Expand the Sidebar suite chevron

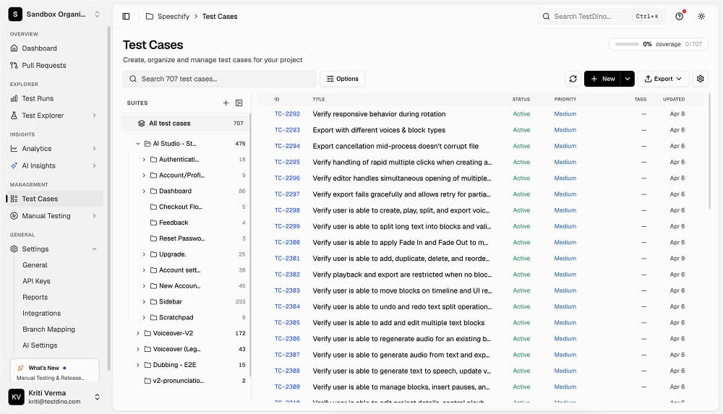click(144, 301)
